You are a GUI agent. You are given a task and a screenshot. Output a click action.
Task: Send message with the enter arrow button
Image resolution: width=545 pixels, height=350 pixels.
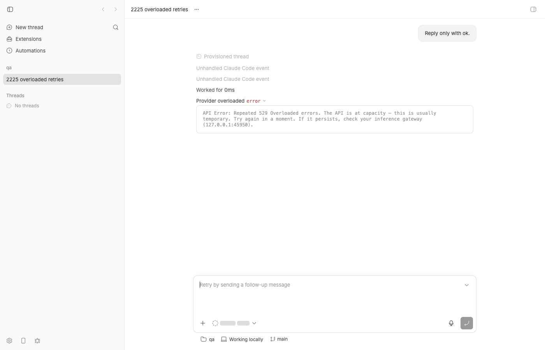coord(467,323)
